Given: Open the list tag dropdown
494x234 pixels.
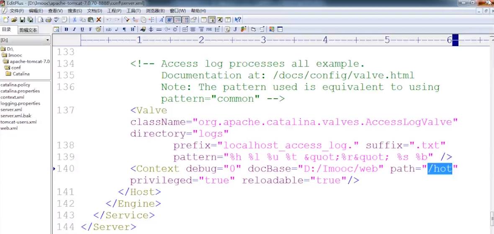Looking at the screenshot, I should click(217, 29).
